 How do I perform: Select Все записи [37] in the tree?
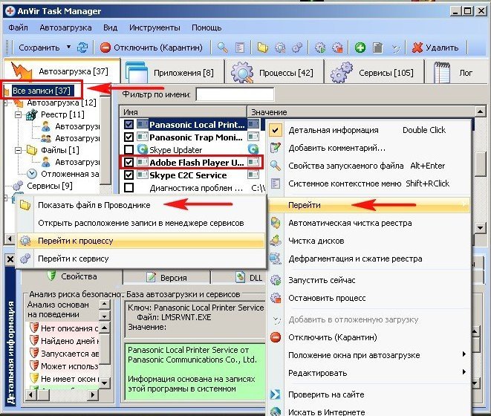pyautogui.click(x=42, y=91)
